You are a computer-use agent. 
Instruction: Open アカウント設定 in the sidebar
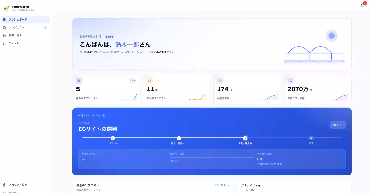[x=25, y=185]
